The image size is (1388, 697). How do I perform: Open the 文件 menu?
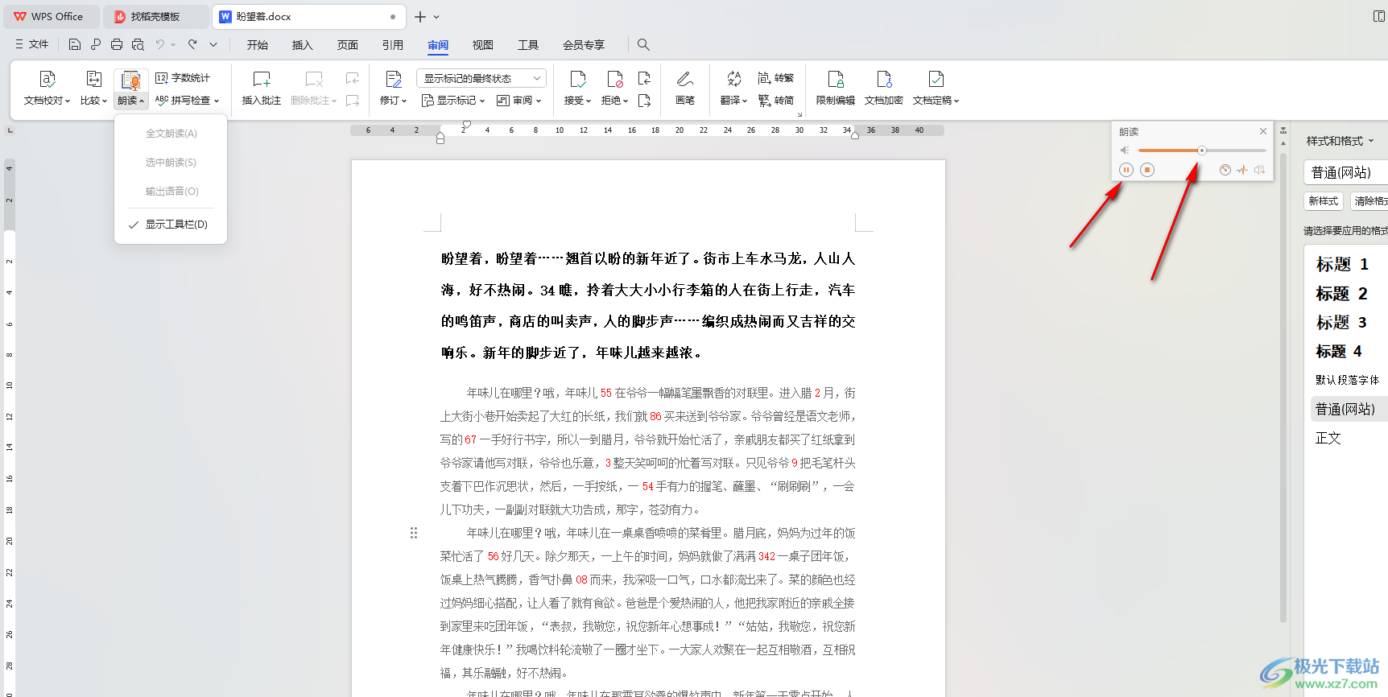coord(32,44)
